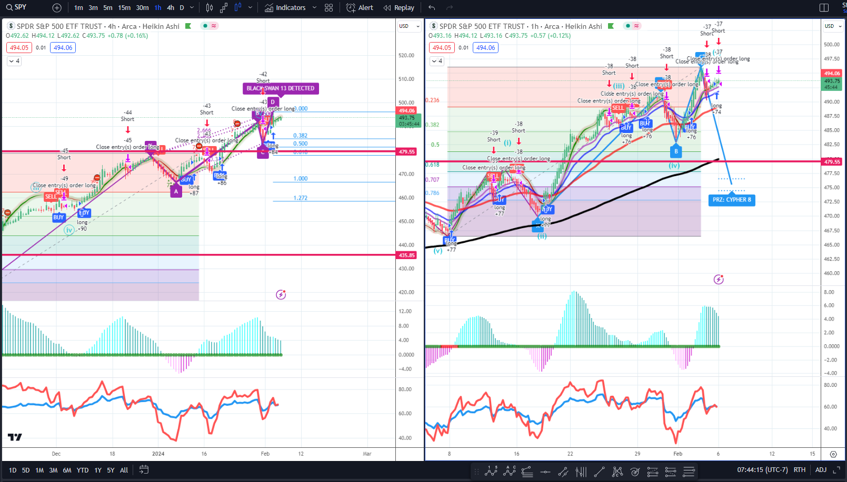Click the 494.06 buy price button on the 4h chart

[x=63, y=48]
